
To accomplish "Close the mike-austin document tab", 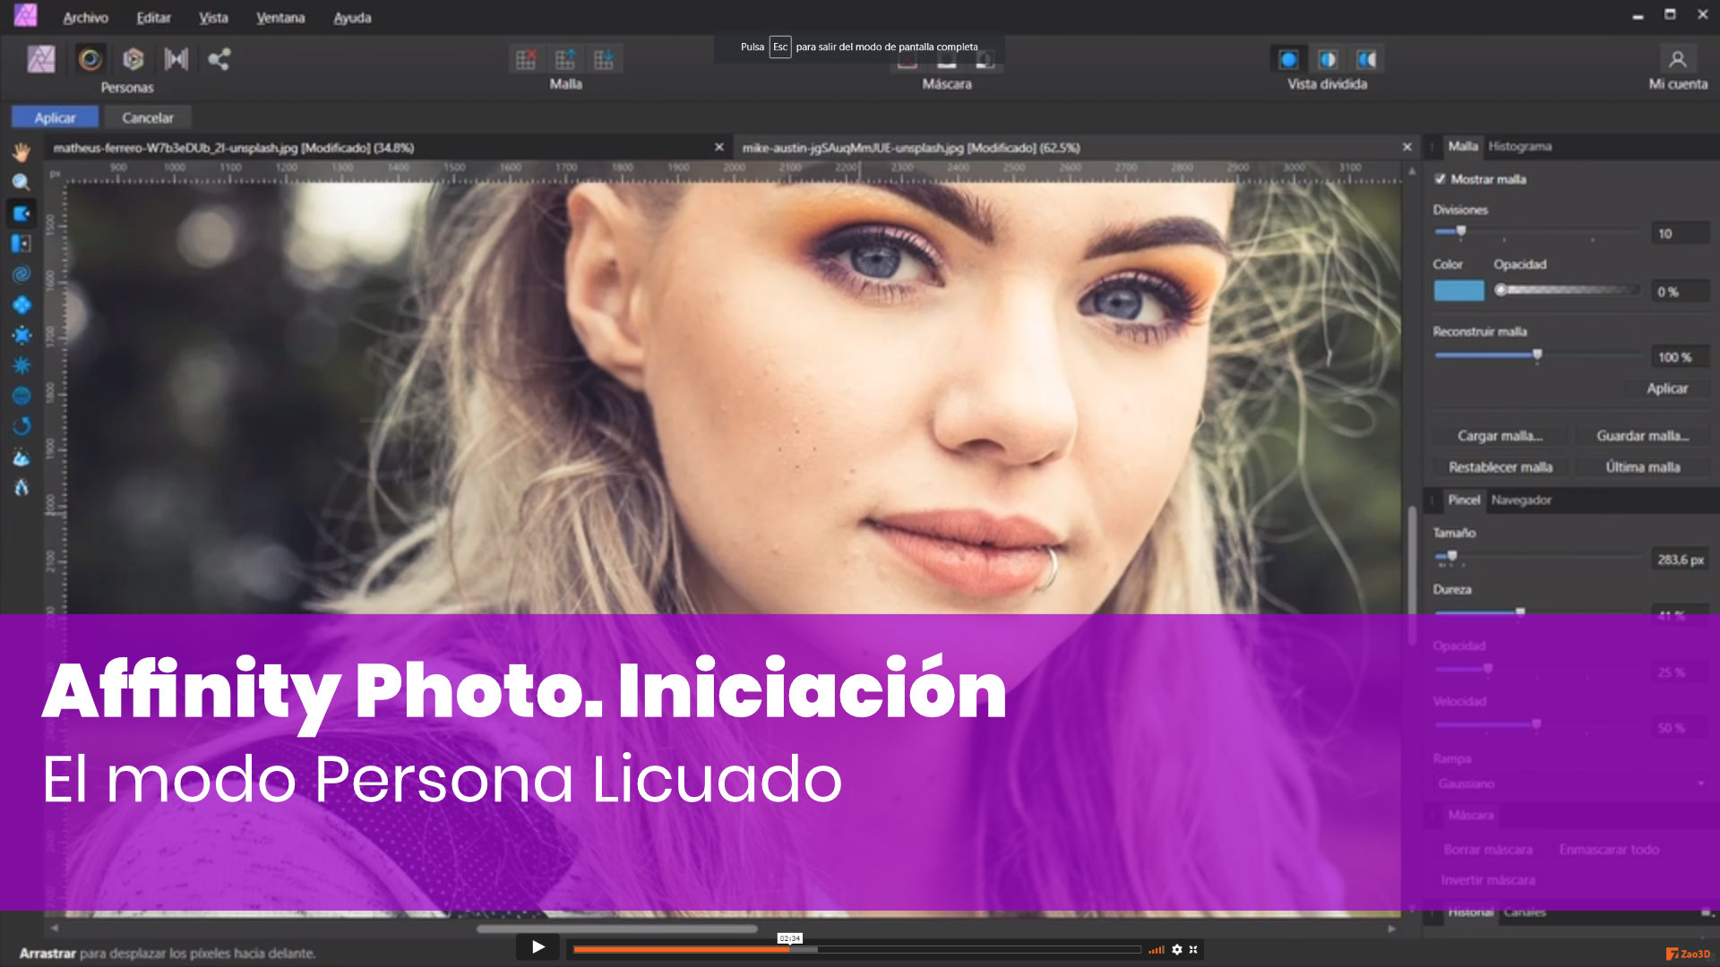I will (x=1406, y=147).
